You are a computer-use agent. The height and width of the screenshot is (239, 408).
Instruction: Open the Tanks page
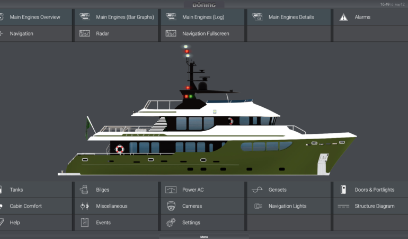(16, 190)
